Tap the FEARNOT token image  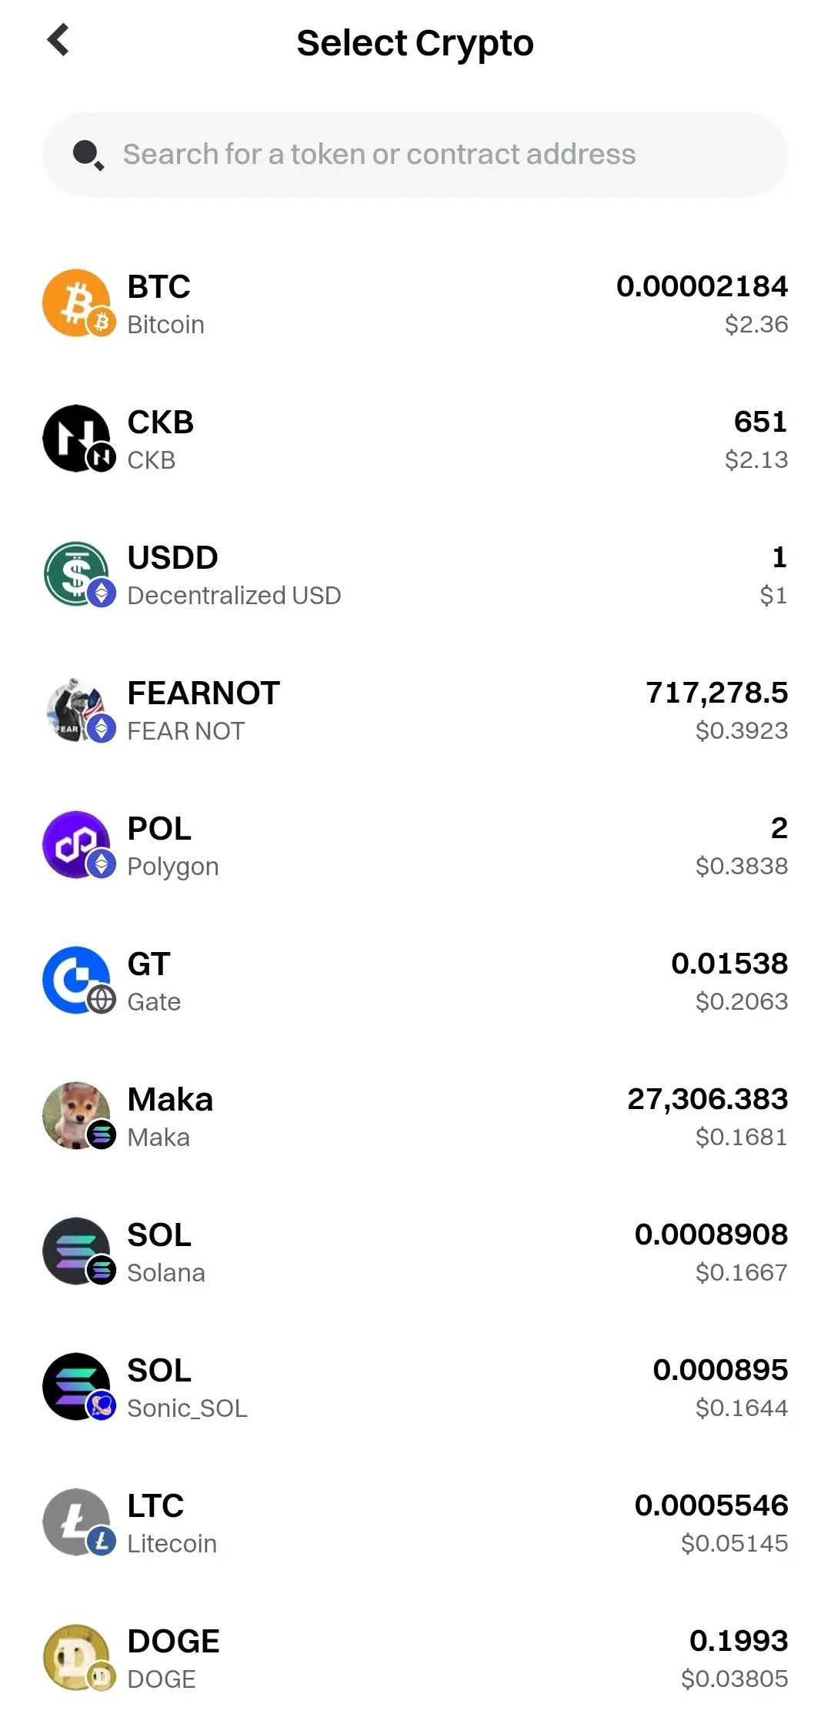[76, 709]
